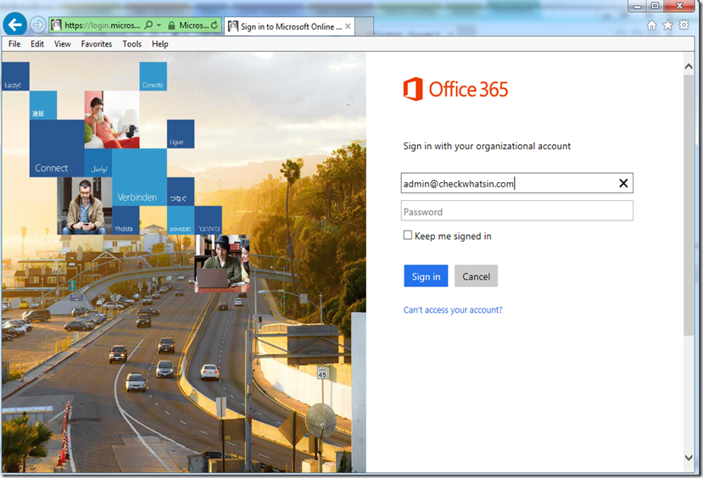Click the Ligue tile
The height and width of the screenshot is (478, 703).
click(x=181, y=134)
